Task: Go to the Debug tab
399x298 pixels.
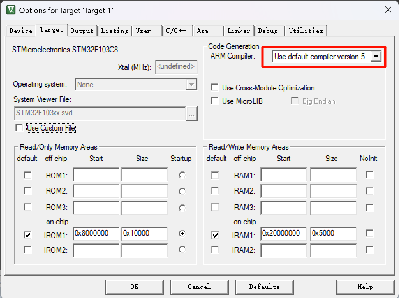Action: coord(268,31)
